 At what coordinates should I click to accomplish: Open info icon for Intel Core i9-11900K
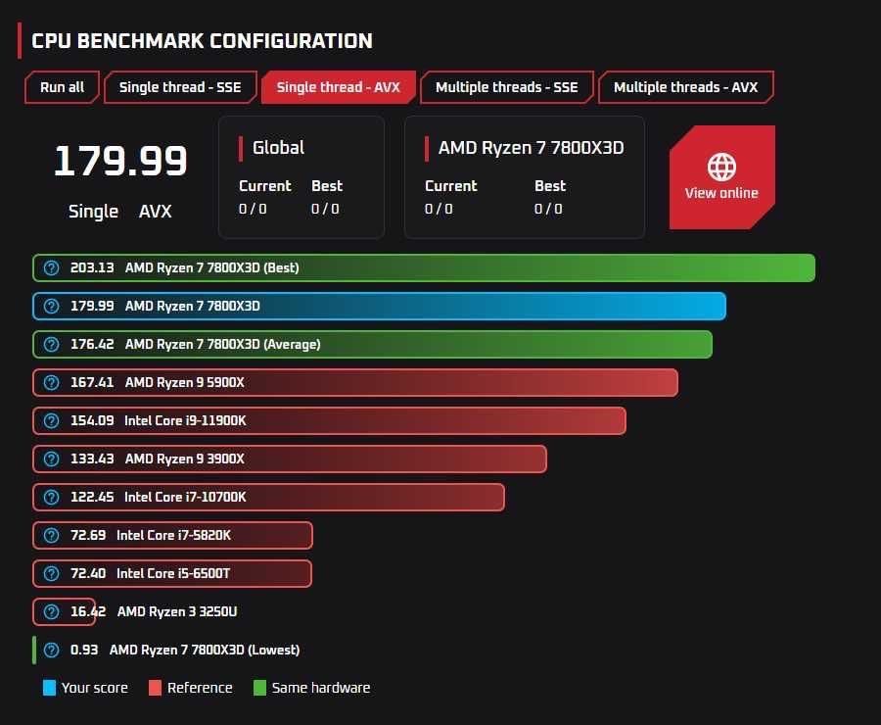point(51,420)
